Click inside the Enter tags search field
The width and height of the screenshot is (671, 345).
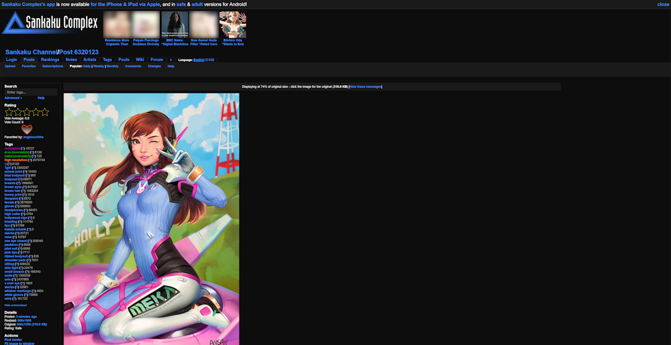30,92
